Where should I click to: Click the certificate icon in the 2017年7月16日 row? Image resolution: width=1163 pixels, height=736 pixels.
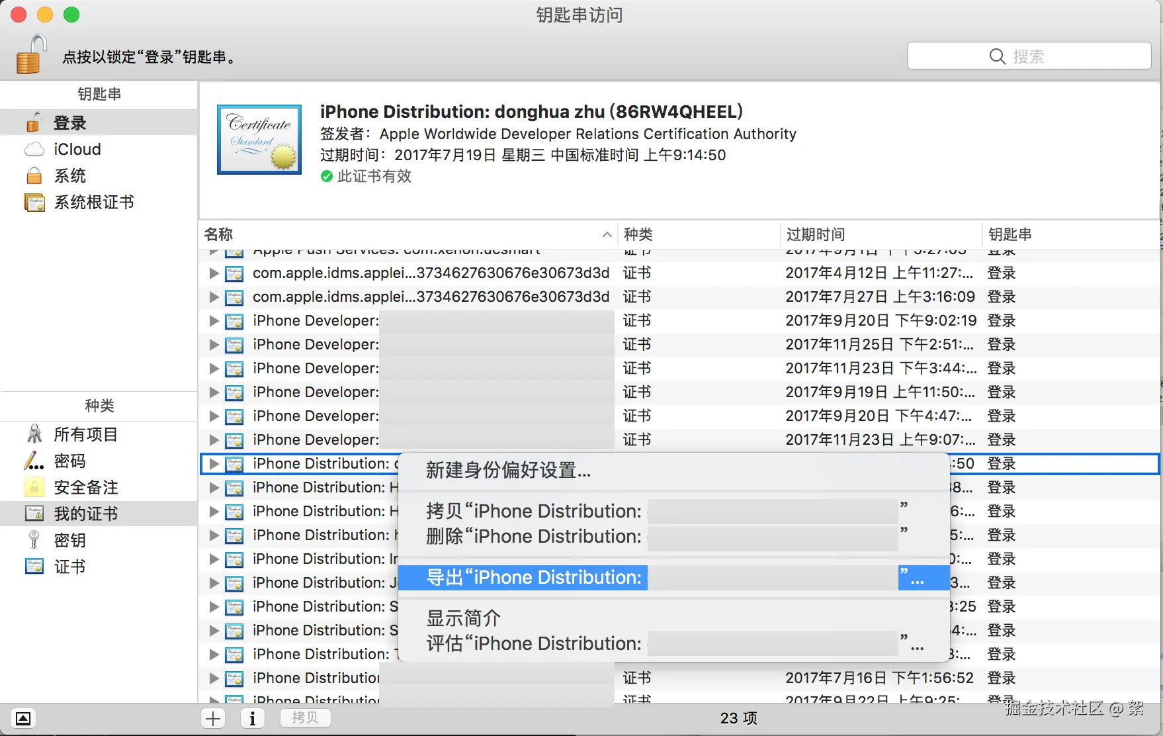[234, 678]
